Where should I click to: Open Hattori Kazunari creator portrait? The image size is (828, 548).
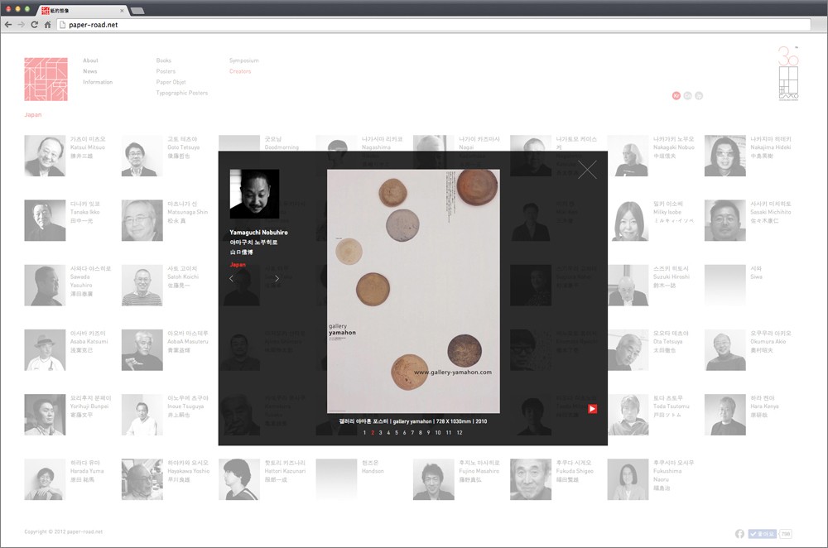tap(239, 479)
